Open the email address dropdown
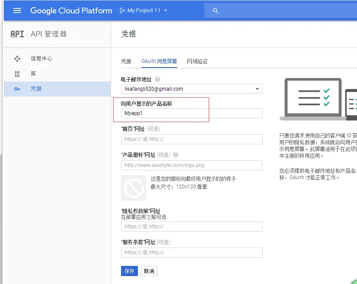The image size is (357, 284). tap(192, 89)
